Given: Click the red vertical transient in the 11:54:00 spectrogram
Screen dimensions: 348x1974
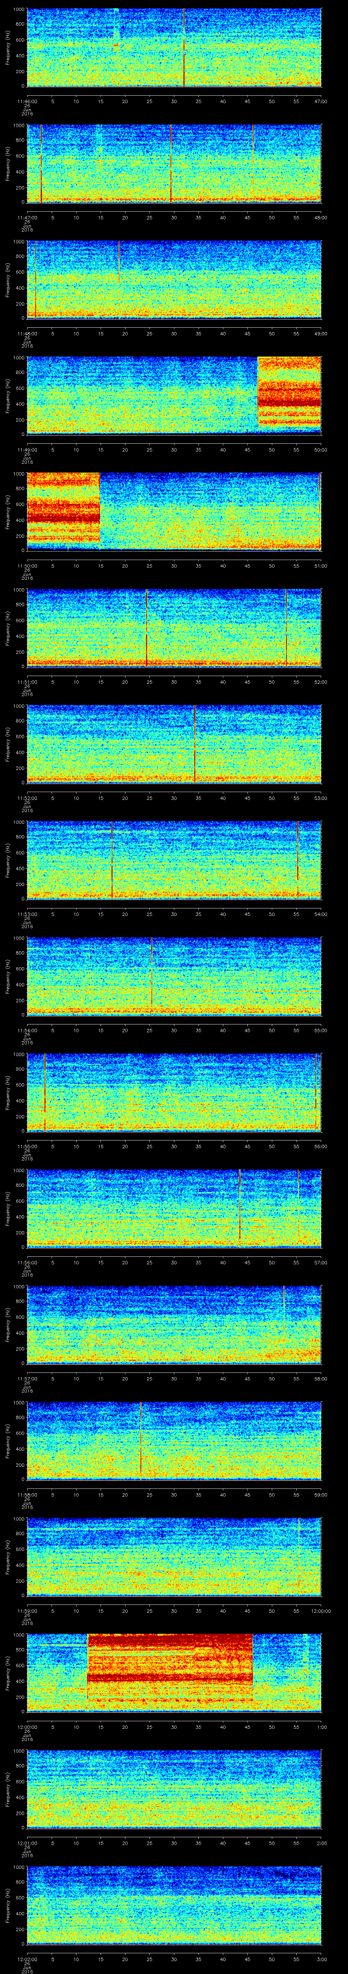Looking at the screenshot, I should click(x=152, y=972).
